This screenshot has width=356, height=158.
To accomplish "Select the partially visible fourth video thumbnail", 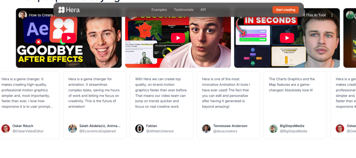I will point(350,38).
